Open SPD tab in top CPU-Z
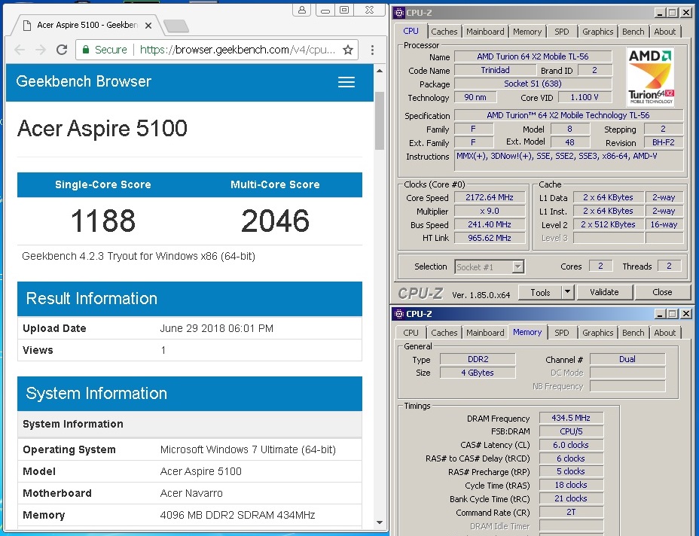 (562, 32)
